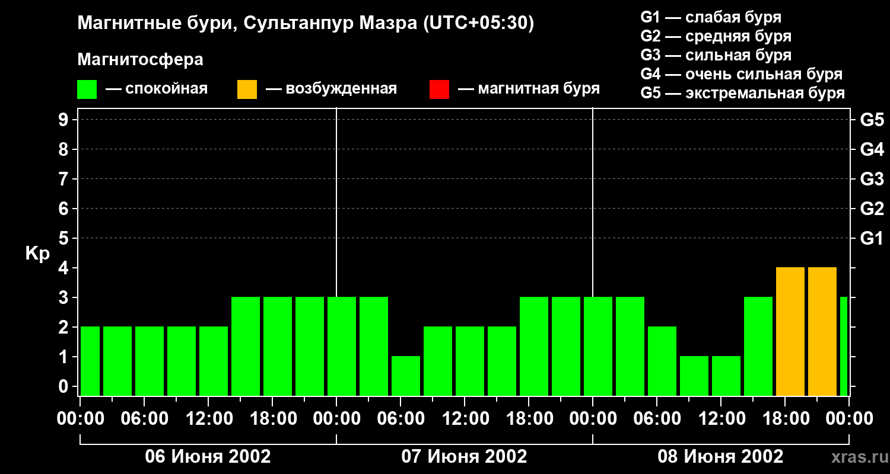Click the 'G1' right-axis label

tap(872, 238)
